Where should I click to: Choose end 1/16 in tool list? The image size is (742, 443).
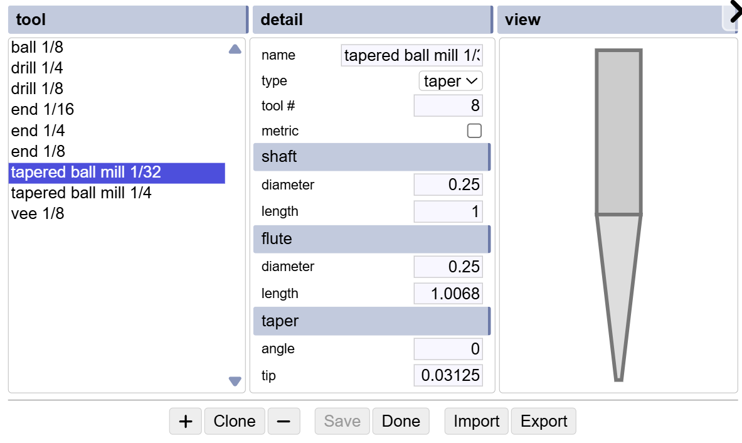43,110
